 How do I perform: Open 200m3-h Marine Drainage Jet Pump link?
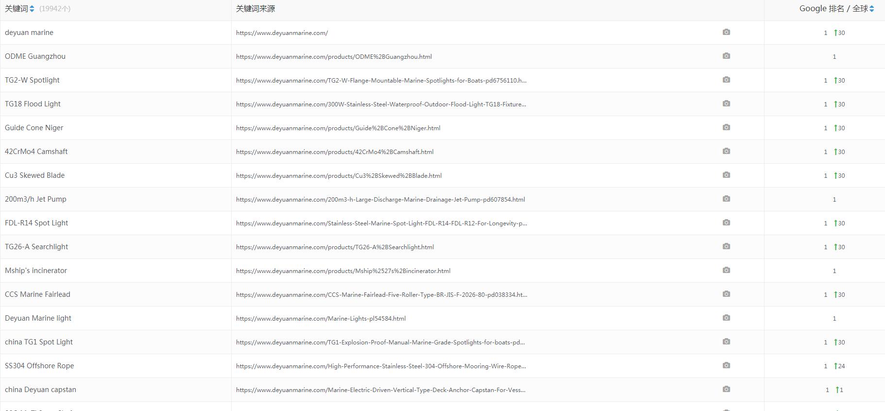[x=380, y=200]
